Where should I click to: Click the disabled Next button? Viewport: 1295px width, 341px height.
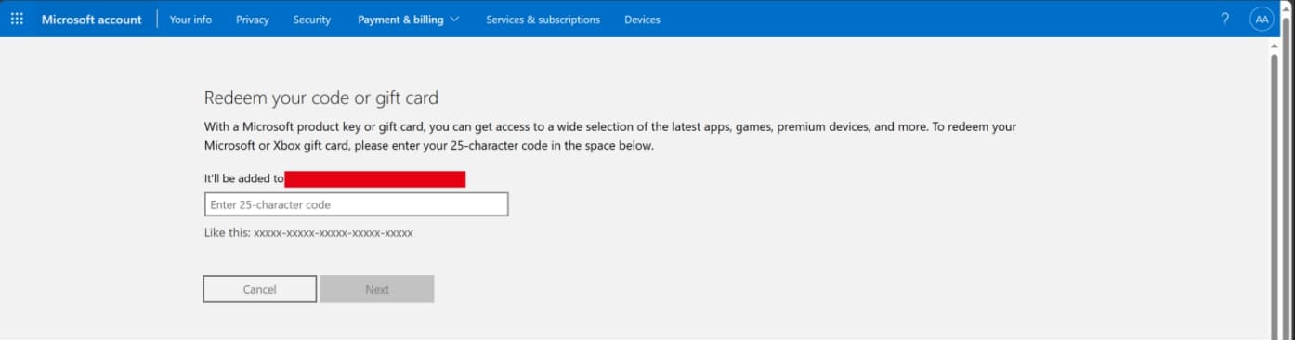[x=377, y=289]
